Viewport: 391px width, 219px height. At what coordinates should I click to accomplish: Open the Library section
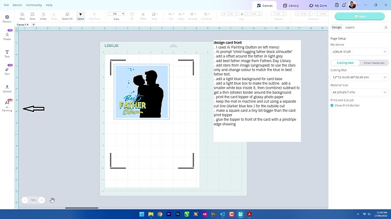pos(291,6)
